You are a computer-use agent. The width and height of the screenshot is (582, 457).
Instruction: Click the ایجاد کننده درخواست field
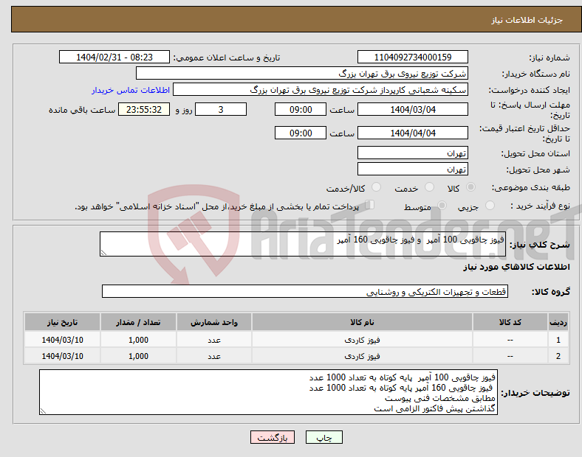tap(321, 90)
